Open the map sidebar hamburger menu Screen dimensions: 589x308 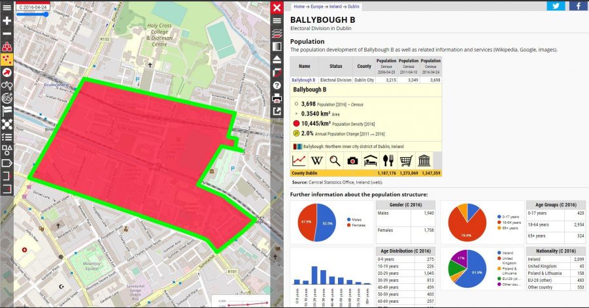tap(7, 7)
